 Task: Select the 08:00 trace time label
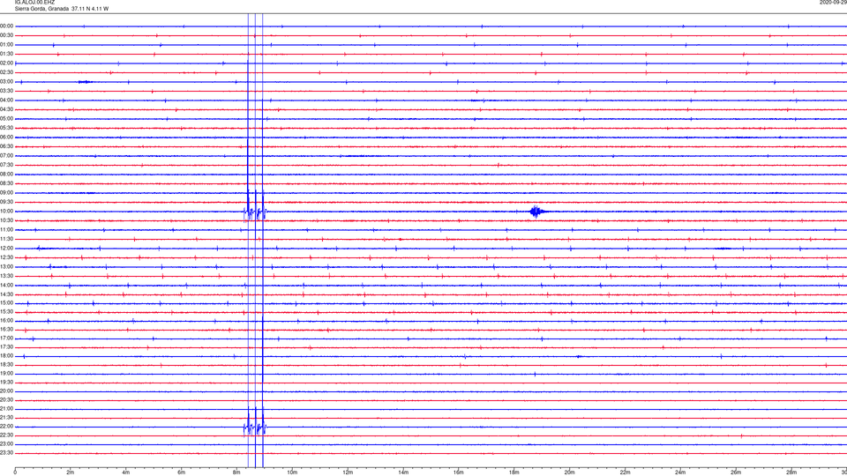pos(6,174)
